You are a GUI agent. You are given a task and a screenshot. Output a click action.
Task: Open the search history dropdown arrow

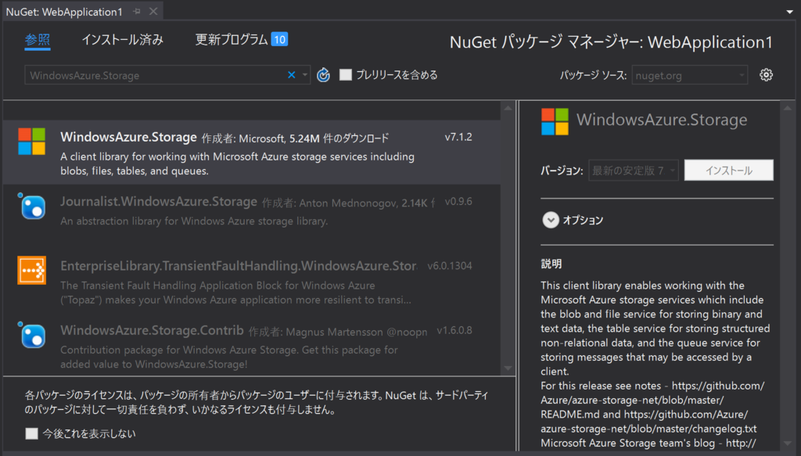tap(305, 75)
